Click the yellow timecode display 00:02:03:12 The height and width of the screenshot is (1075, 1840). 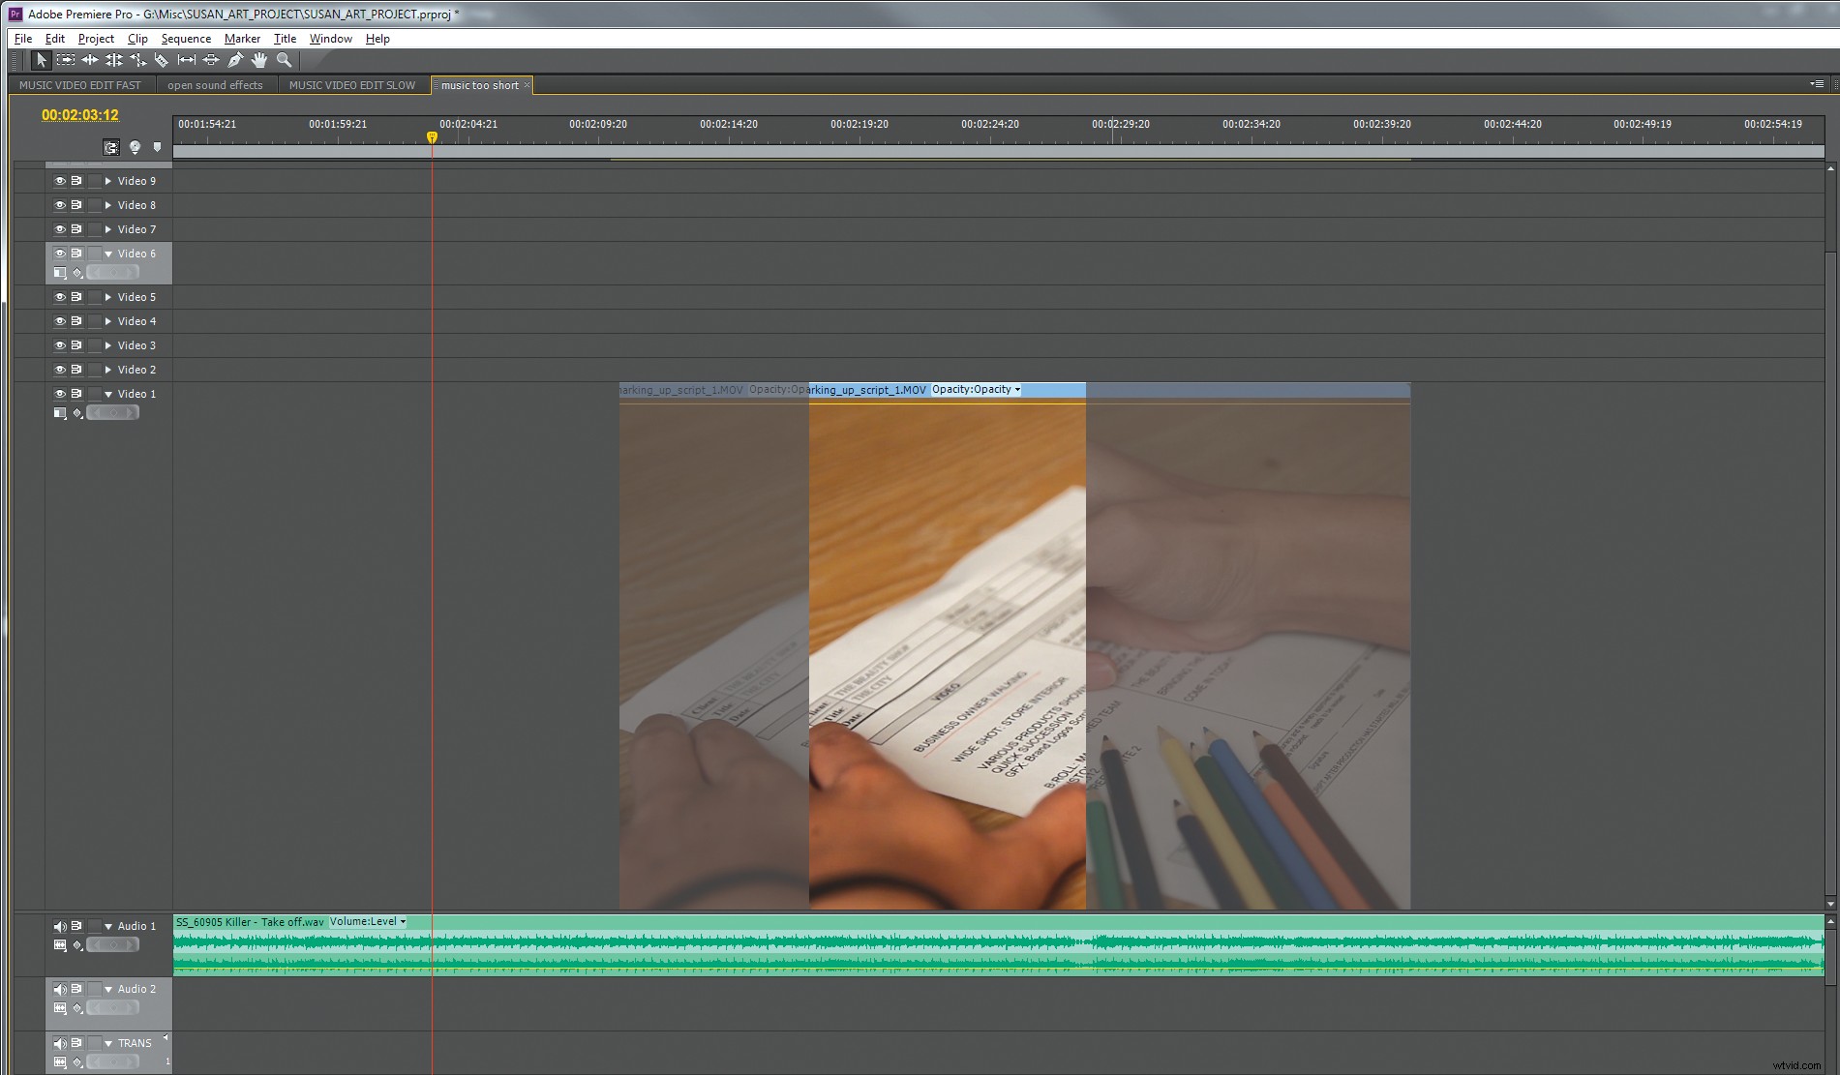click(78, 115)
